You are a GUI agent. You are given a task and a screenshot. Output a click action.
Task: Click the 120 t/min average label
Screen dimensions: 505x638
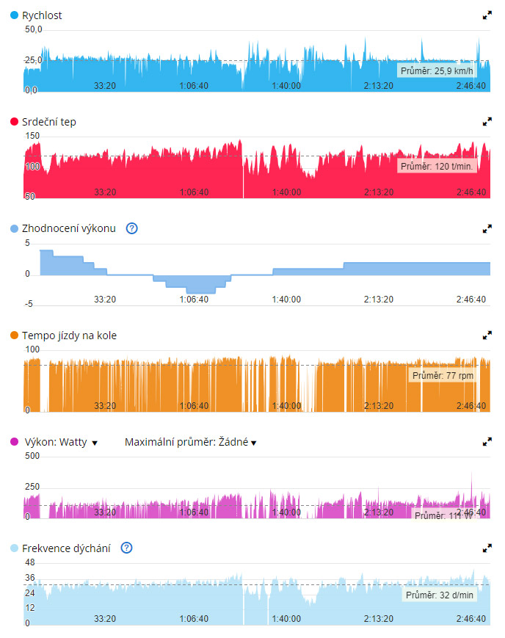point(436,167)
